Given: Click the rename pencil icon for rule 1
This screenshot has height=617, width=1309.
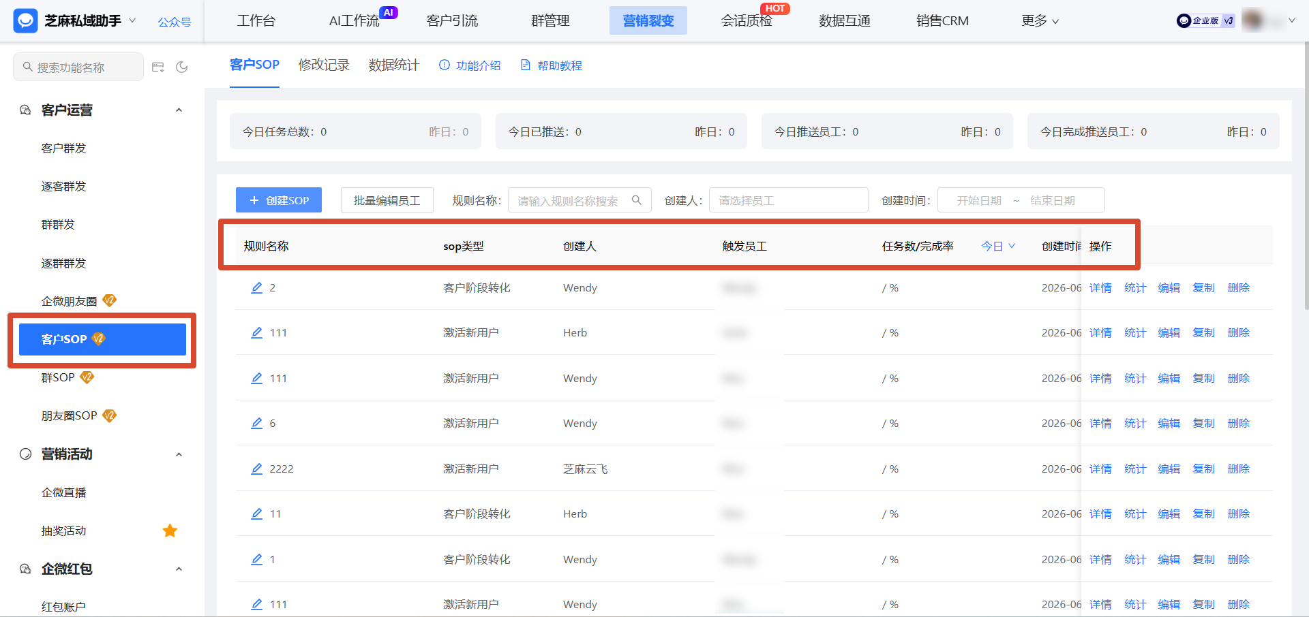Looking at the screenshot, I should click(x=256, y=559).
